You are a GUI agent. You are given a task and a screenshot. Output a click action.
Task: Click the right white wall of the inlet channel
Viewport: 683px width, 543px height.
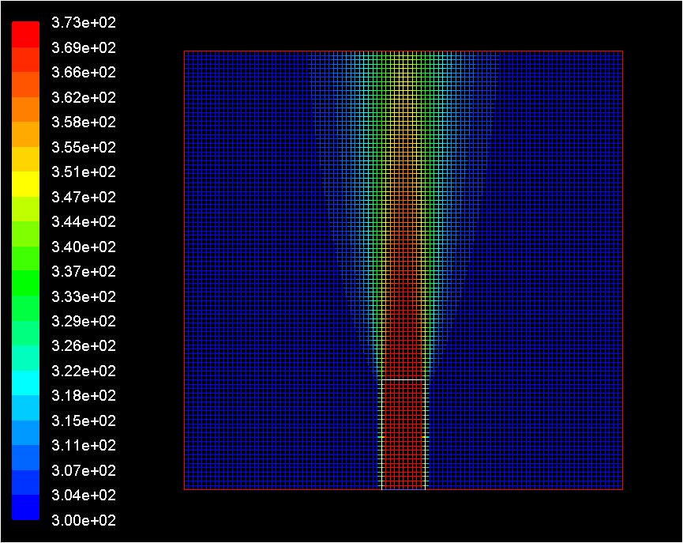pos(426,435)
